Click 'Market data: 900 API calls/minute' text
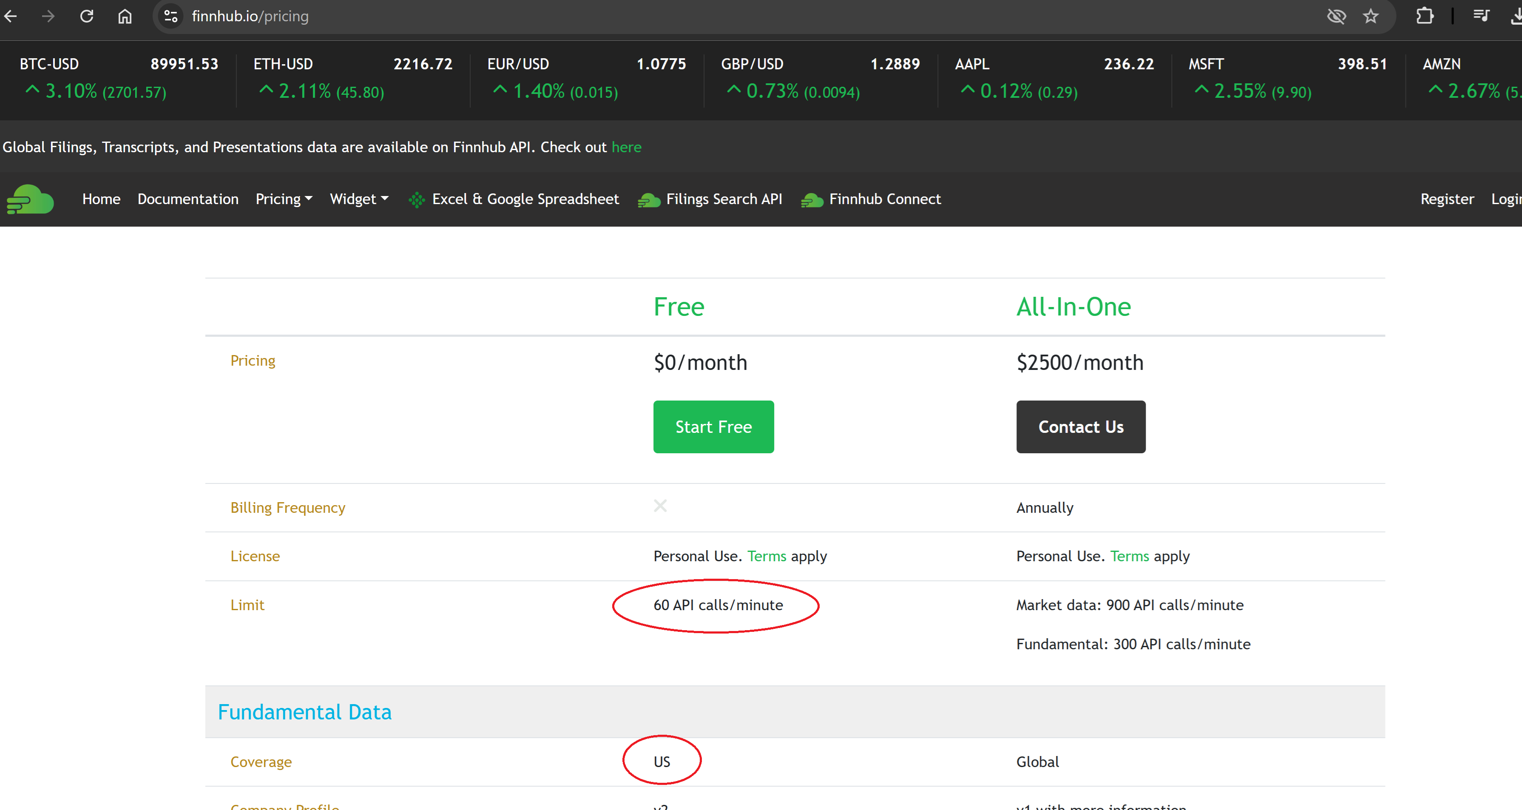This screenshot has width=1522, height=810. (1130, 605)
